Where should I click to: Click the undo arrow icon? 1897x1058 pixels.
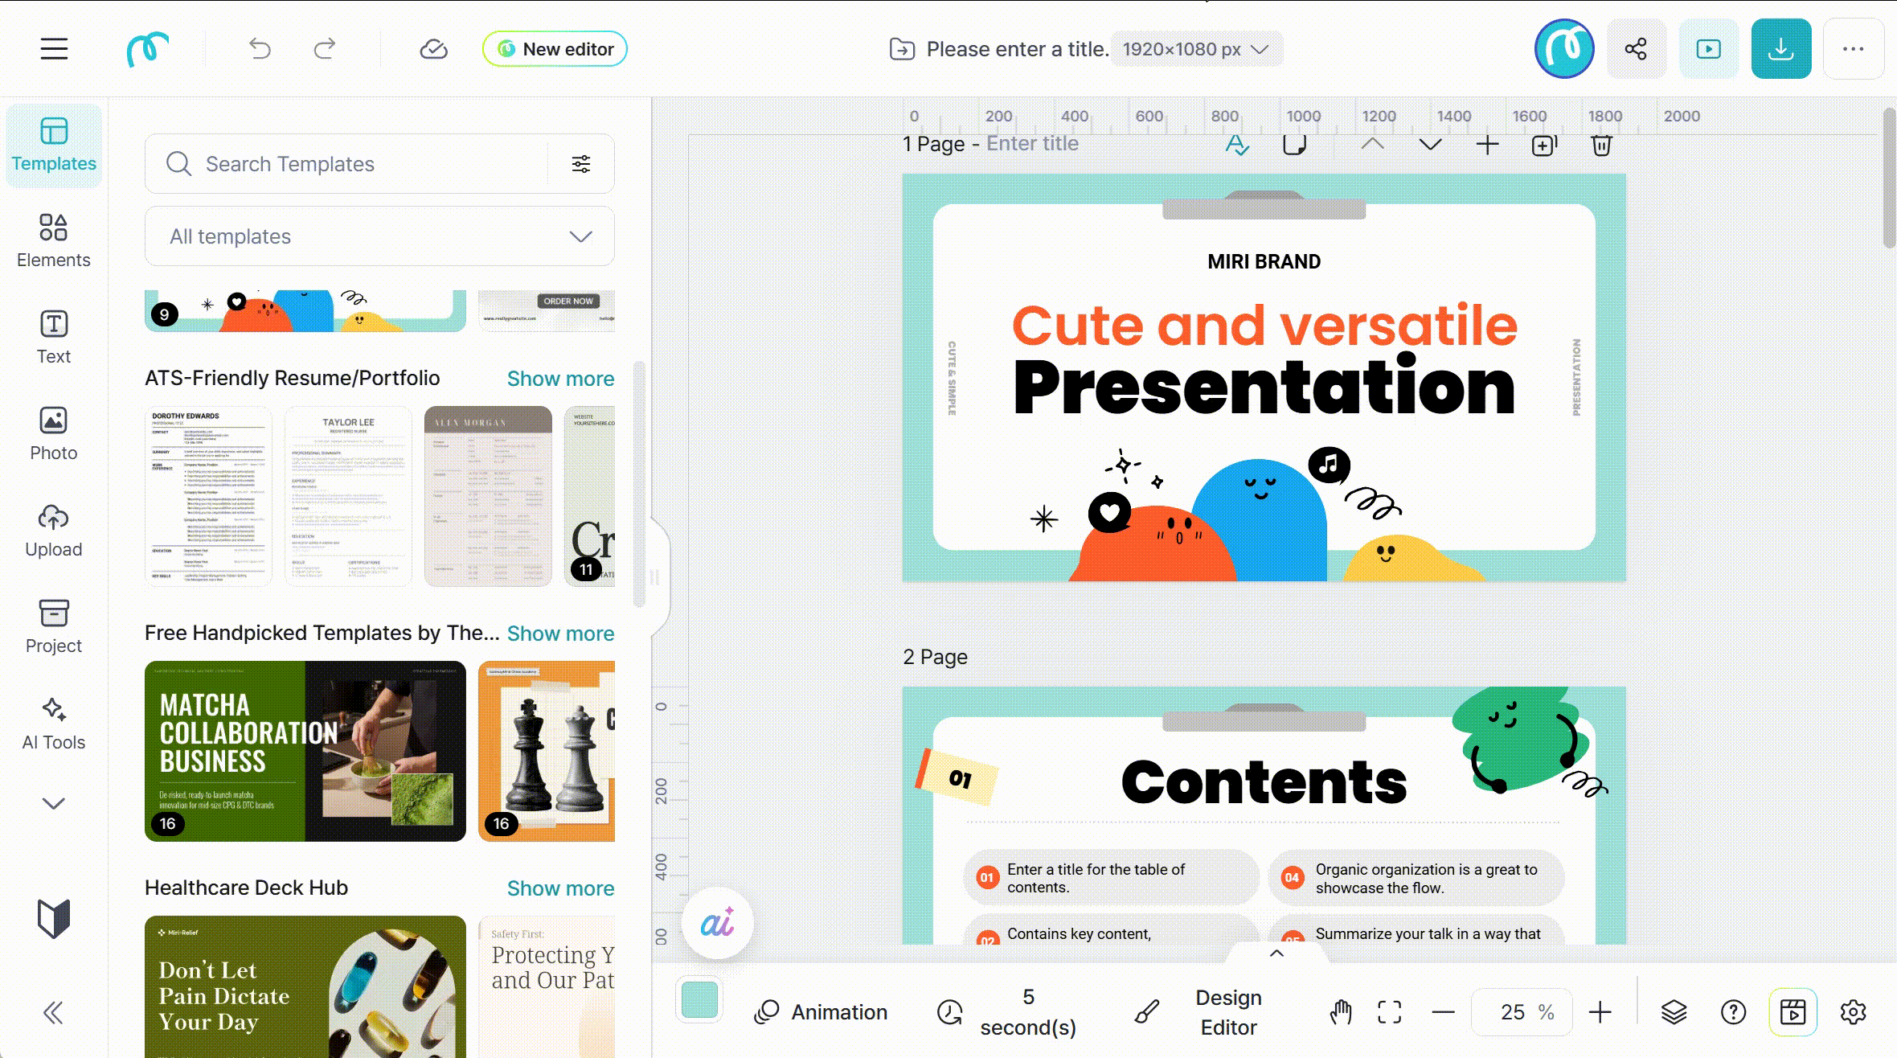[x=260, y=49]
